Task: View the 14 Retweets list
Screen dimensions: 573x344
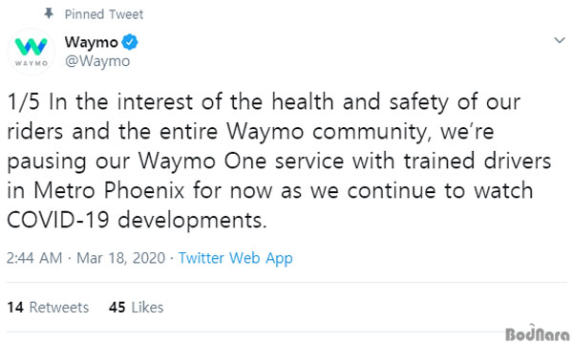Action: (x=48, y=307)
